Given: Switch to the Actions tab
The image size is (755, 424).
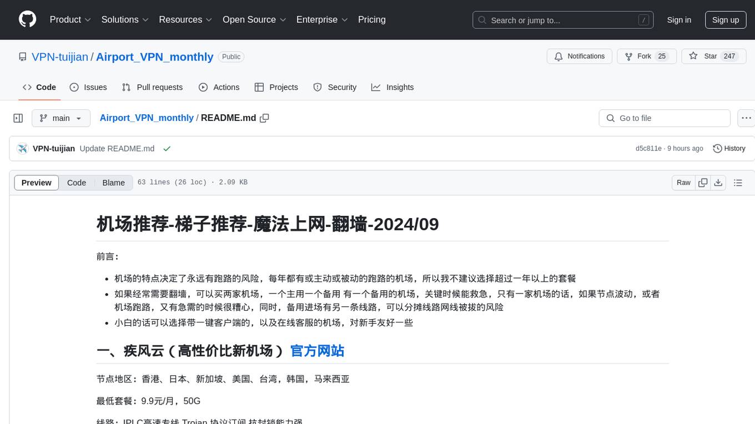Looking at the screenshot, I should (219, 87).
